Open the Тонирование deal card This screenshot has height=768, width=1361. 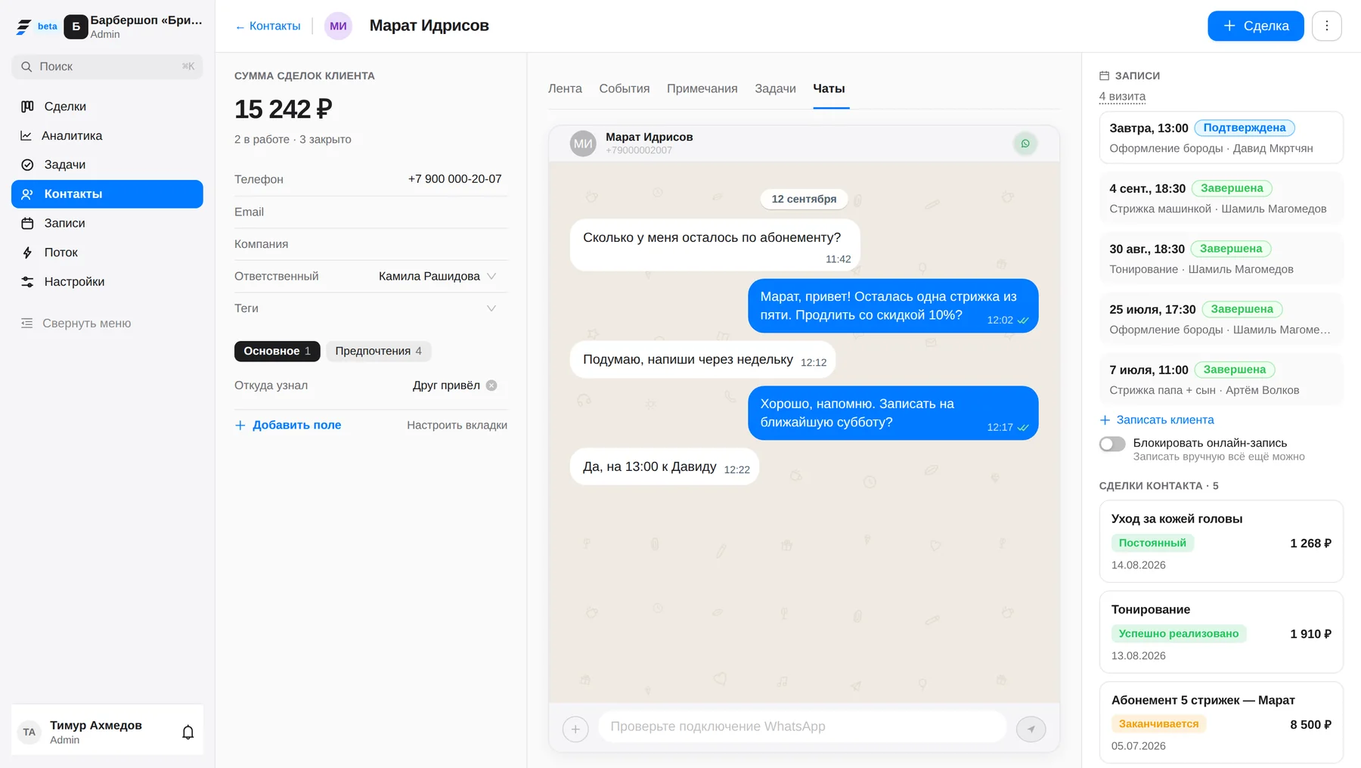click(x=1221, y=632)
